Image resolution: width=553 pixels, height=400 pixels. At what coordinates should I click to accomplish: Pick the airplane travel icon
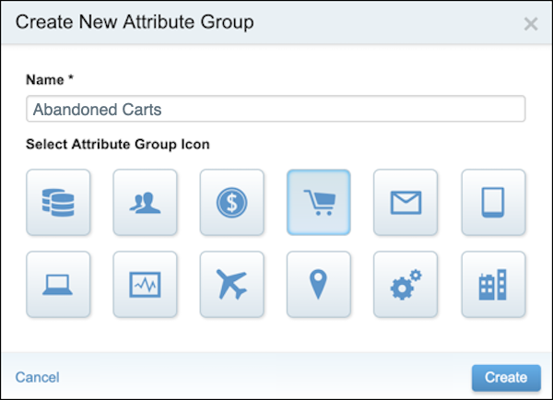point(231,284)
